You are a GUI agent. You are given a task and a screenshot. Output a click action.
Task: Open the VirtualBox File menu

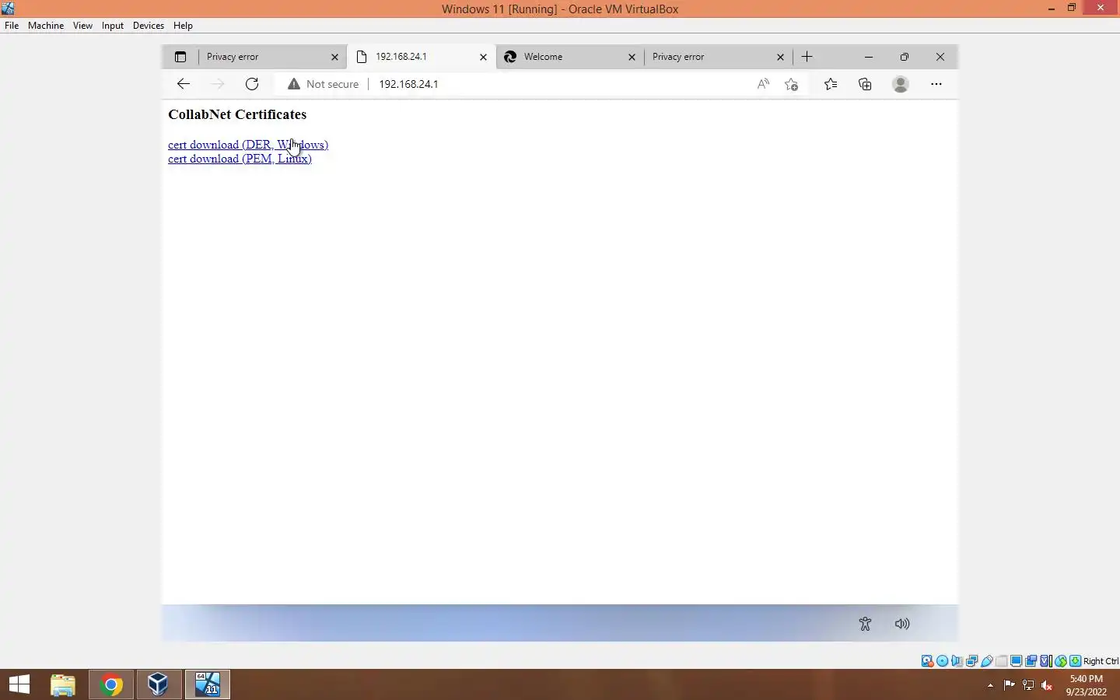[x=12, y=26]
